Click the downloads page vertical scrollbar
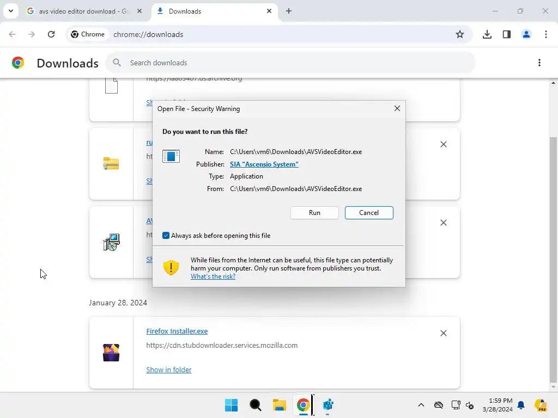Image resolution: width=558 pixels, height=418 pixels. (x=553, y=260)
